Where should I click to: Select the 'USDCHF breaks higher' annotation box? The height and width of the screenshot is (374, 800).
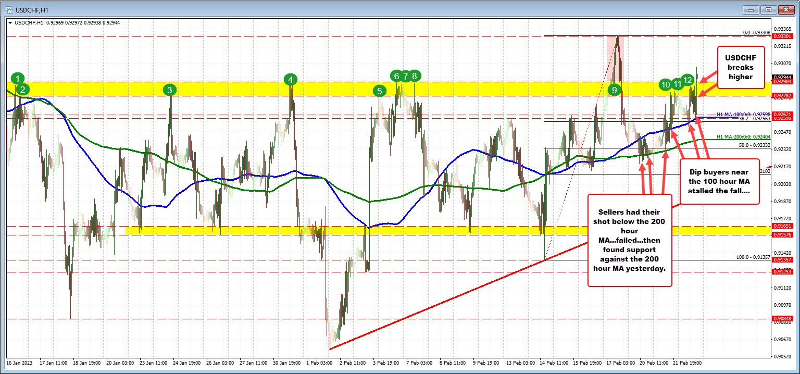[742, 68]
